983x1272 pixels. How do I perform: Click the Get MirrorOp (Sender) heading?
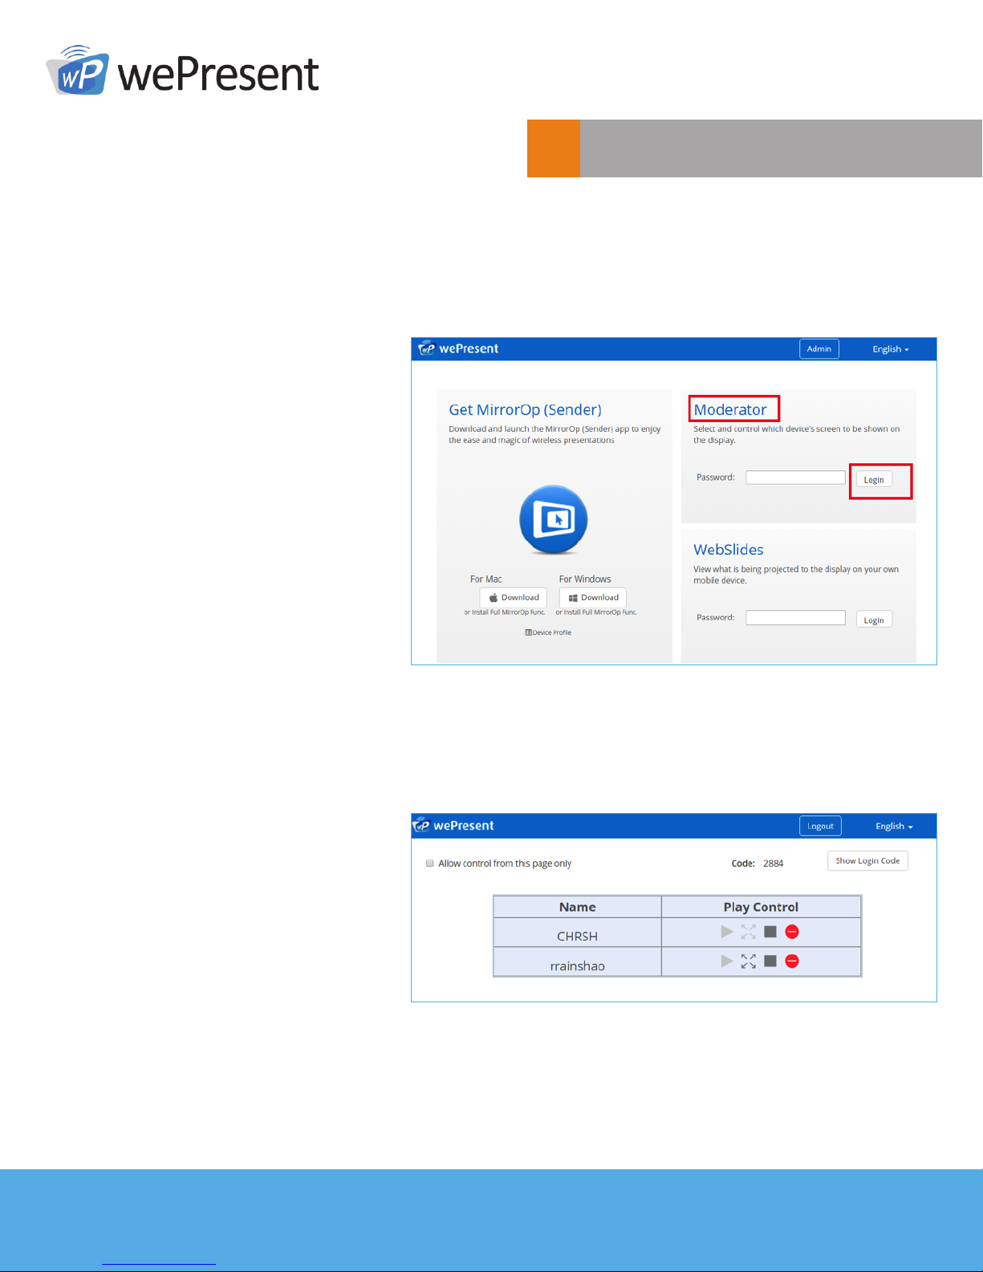coord(525,410)
